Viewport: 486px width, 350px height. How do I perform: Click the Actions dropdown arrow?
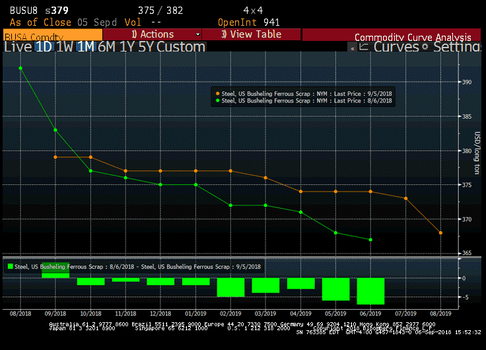click(x=197, y=34)
